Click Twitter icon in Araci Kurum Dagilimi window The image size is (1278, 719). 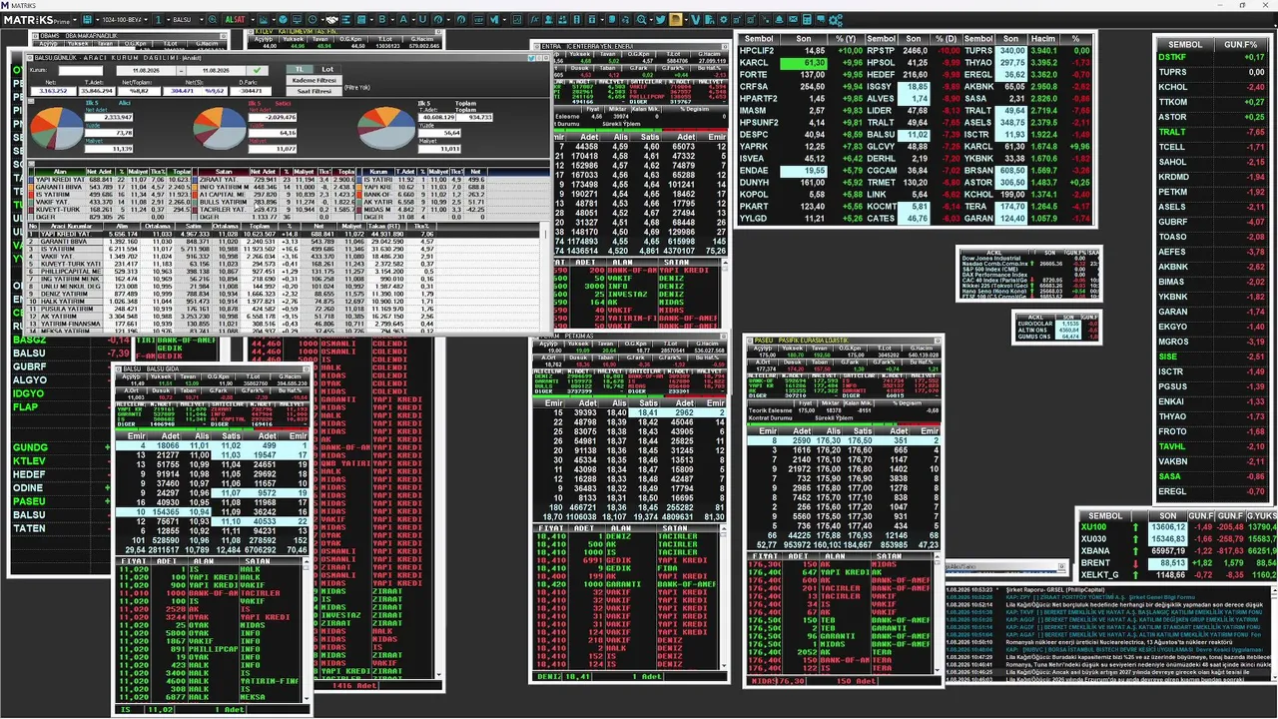pos(531,57)
